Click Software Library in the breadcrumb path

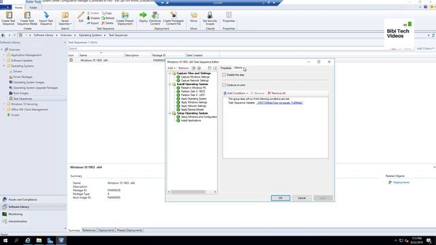44,35
